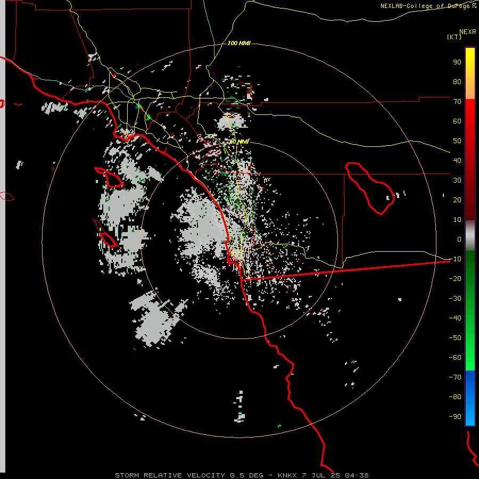Click the 70 value on the velocity scale

(x=457, y=102)
